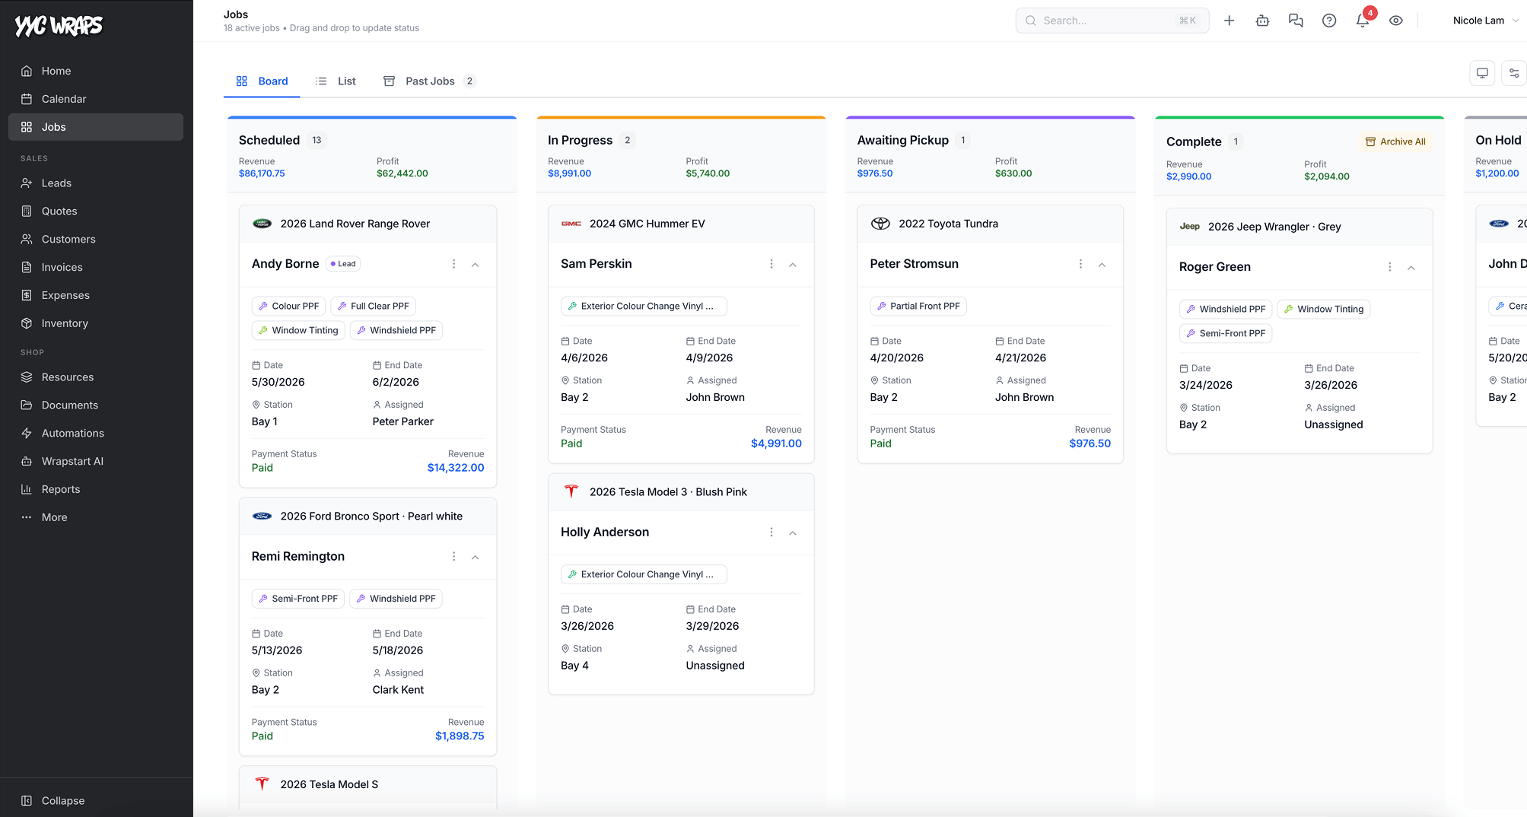Click the $4,991.00 revenue value

[776, 443]
